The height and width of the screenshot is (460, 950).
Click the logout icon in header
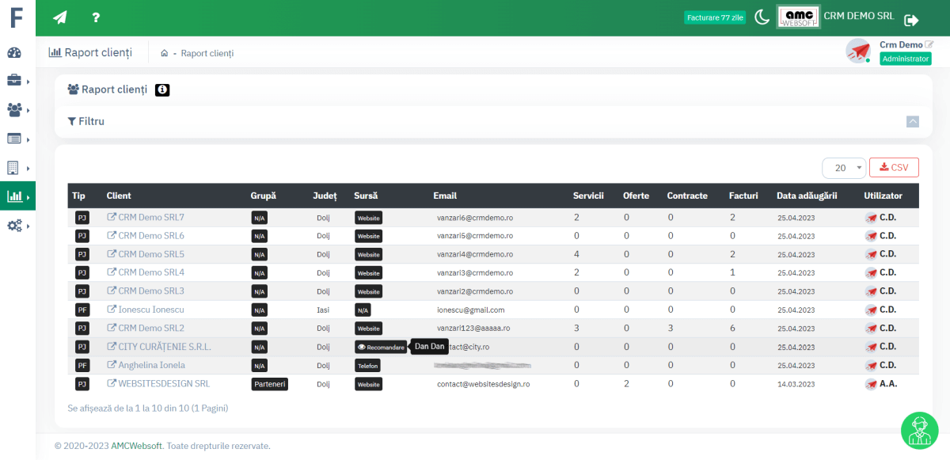(911, 20)
